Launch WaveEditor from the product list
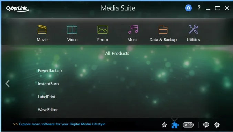The image size is (233, 132). click(x=48, y=110)
